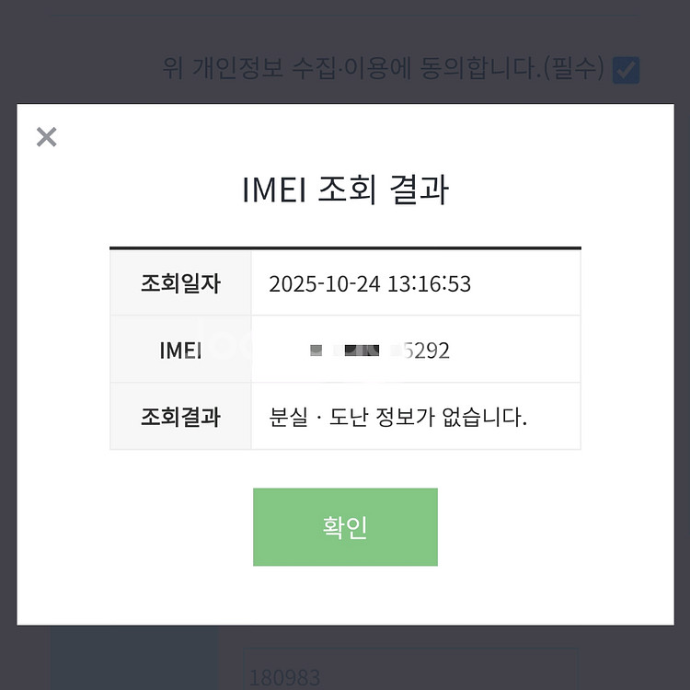Click the blank area left of the 확인 button
Viewport: 690px width, 690px height.
138,527
